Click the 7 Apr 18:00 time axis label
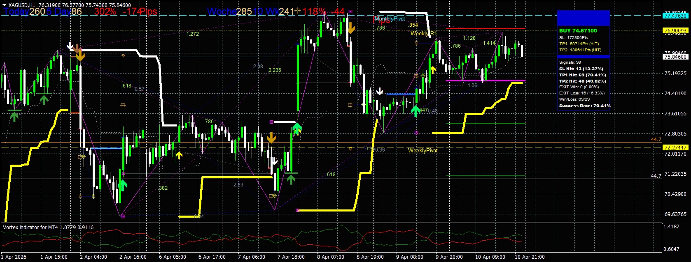The height and width of the screenshot is (262, 691). (x=291, y=257)
